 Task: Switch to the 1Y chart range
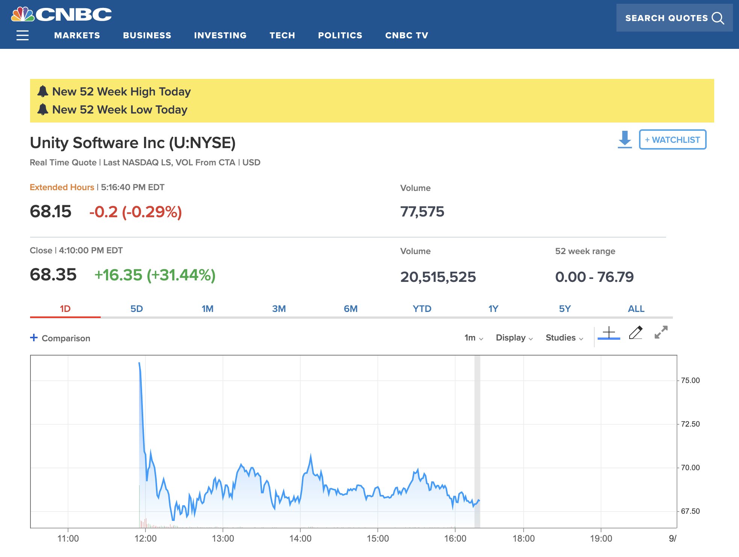pos(493,309)
